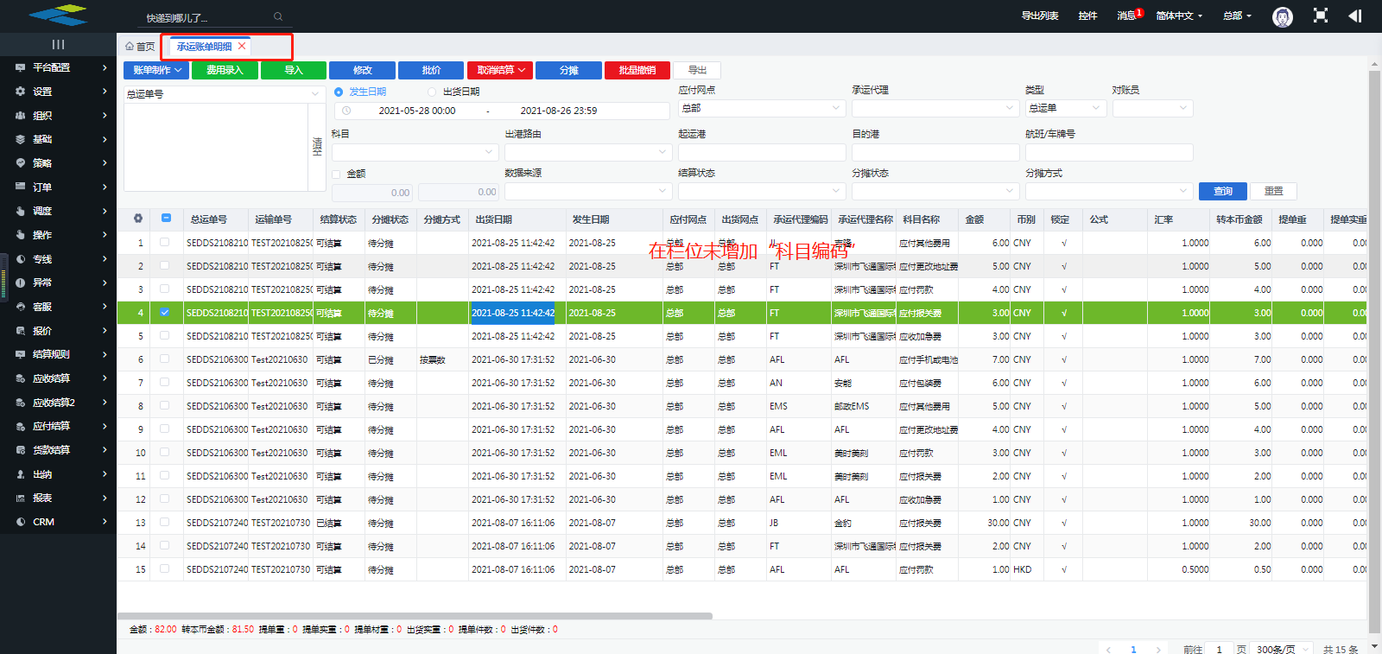This screenshot has width=1382, height=654.
Task: Click the 订单 sidebar icon
Action: pos(21,187)
